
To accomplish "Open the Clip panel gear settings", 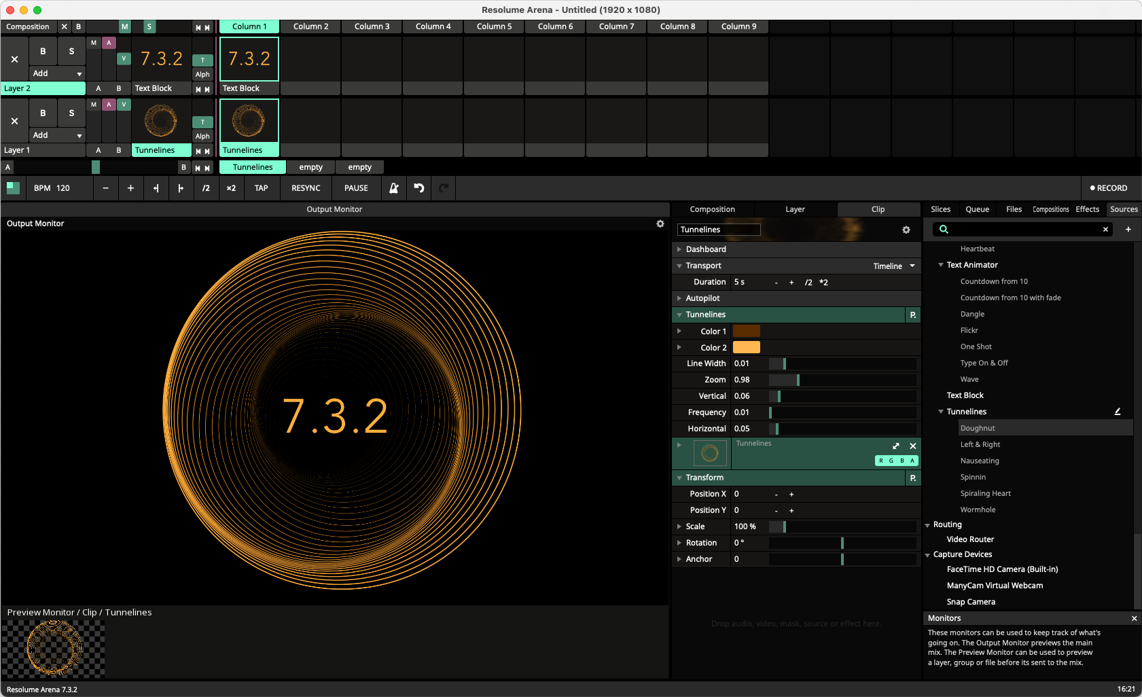I will (906, 230).
